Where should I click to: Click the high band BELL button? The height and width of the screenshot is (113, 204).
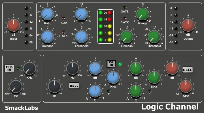(187, 70)
